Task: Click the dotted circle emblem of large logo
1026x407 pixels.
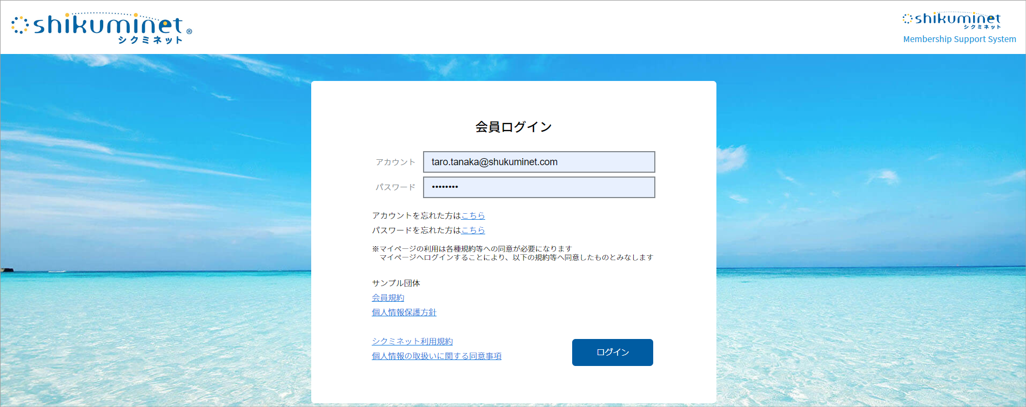Action: click(19, 25)
